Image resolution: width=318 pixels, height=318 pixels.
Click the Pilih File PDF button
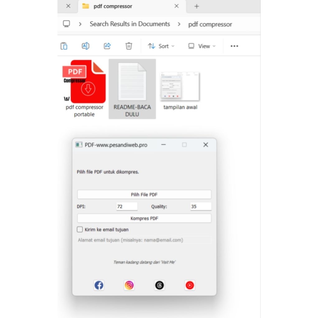coord(144,194)
